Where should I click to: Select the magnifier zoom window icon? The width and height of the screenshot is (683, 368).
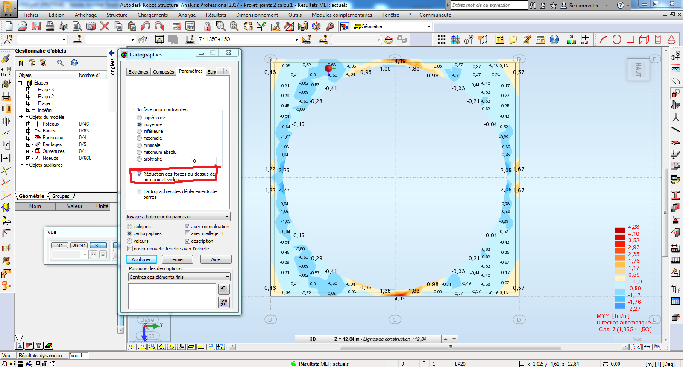click(220, 26)
